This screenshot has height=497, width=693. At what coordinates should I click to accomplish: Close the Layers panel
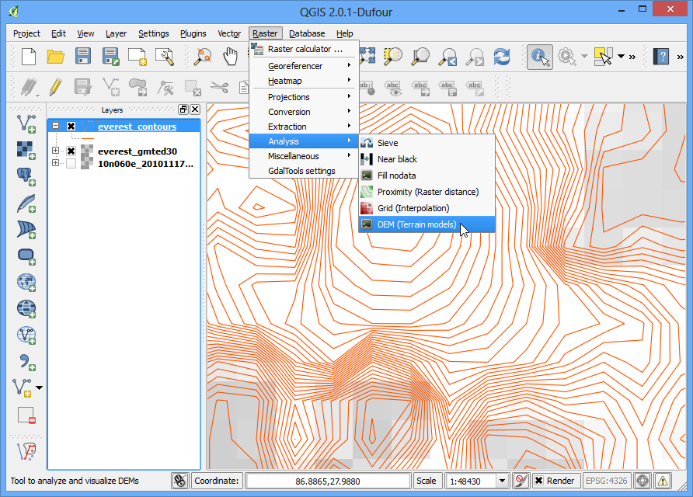coord(195,109)
